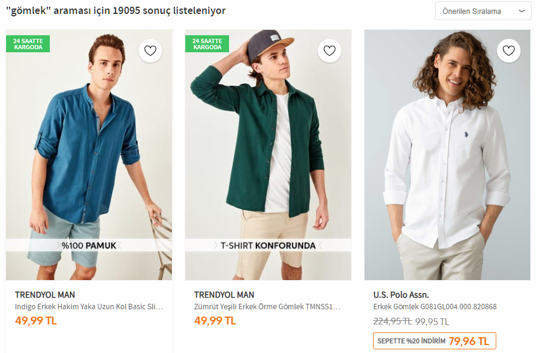
Task: Click Sepette %20 İndirim price badge
Action: [434, 341]
